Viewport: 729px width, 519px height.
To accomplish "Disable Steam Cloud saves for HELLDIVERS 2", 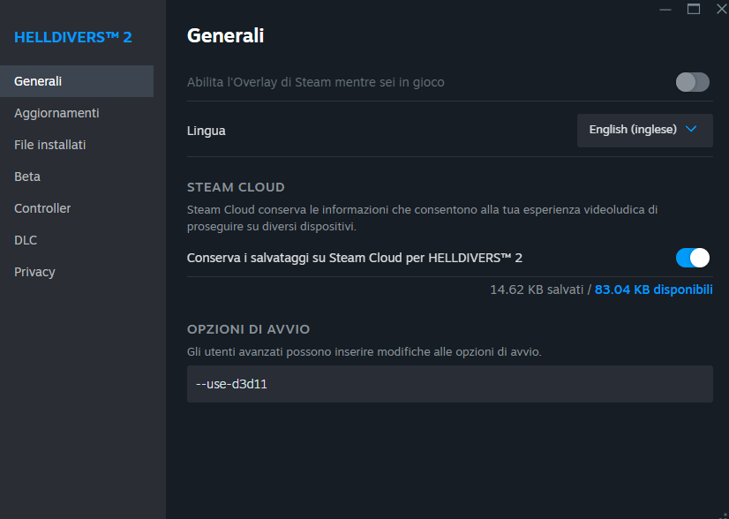I will coord(692,258).
